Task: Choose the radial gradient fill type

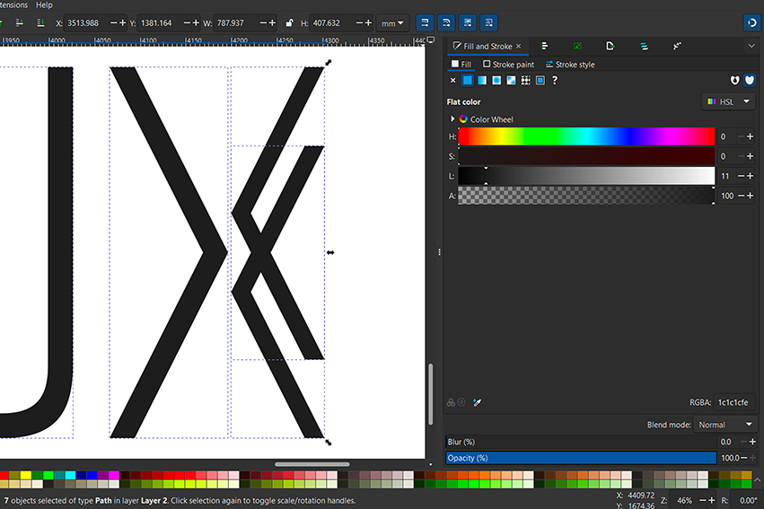Action: (496, 80)
